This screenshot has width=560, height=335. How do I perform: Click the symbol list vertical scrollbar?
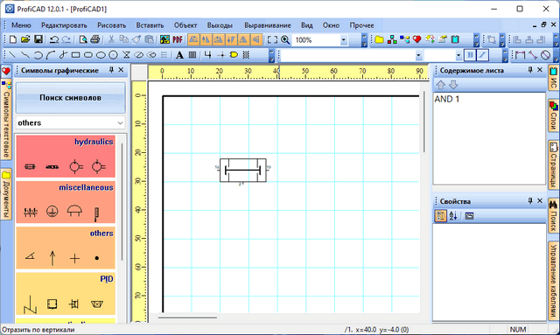pos(122,202)
